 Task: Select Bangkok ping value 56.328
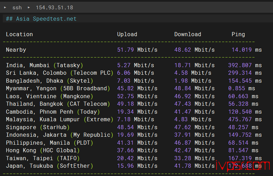click(x=238, y=104)
